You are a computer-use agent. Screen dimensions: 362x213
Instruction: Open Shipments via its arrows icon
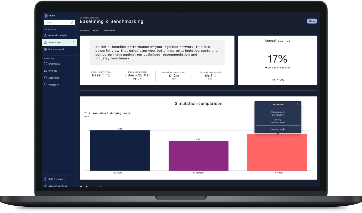[46, 64]
